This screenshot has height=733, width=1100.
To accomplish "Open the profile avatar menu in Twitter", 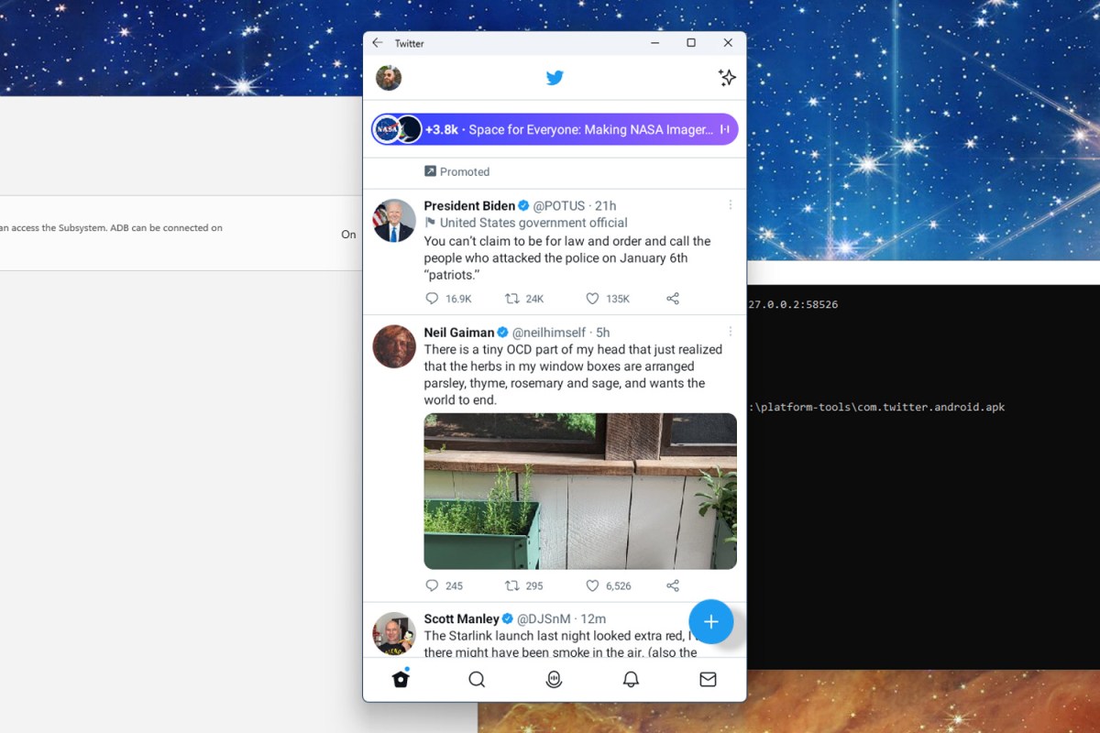I will [389, 78].
